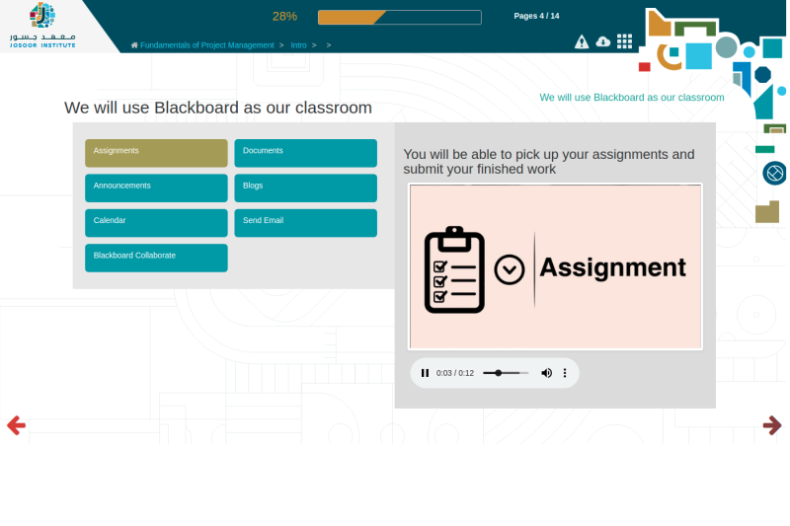Viewport: 790px width, 526px height.
Task: Click the home icon in breadcrumb
Action: tap(134, 45)
